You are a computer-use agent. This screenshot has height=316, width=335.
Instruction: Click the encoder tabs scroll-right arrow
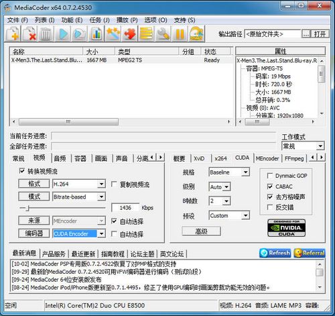(322, 158)
